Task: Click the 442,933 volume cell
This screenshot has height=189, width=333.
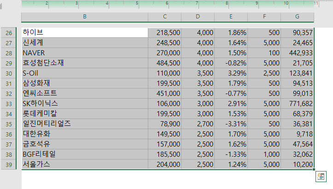Action: click(297, 53)
